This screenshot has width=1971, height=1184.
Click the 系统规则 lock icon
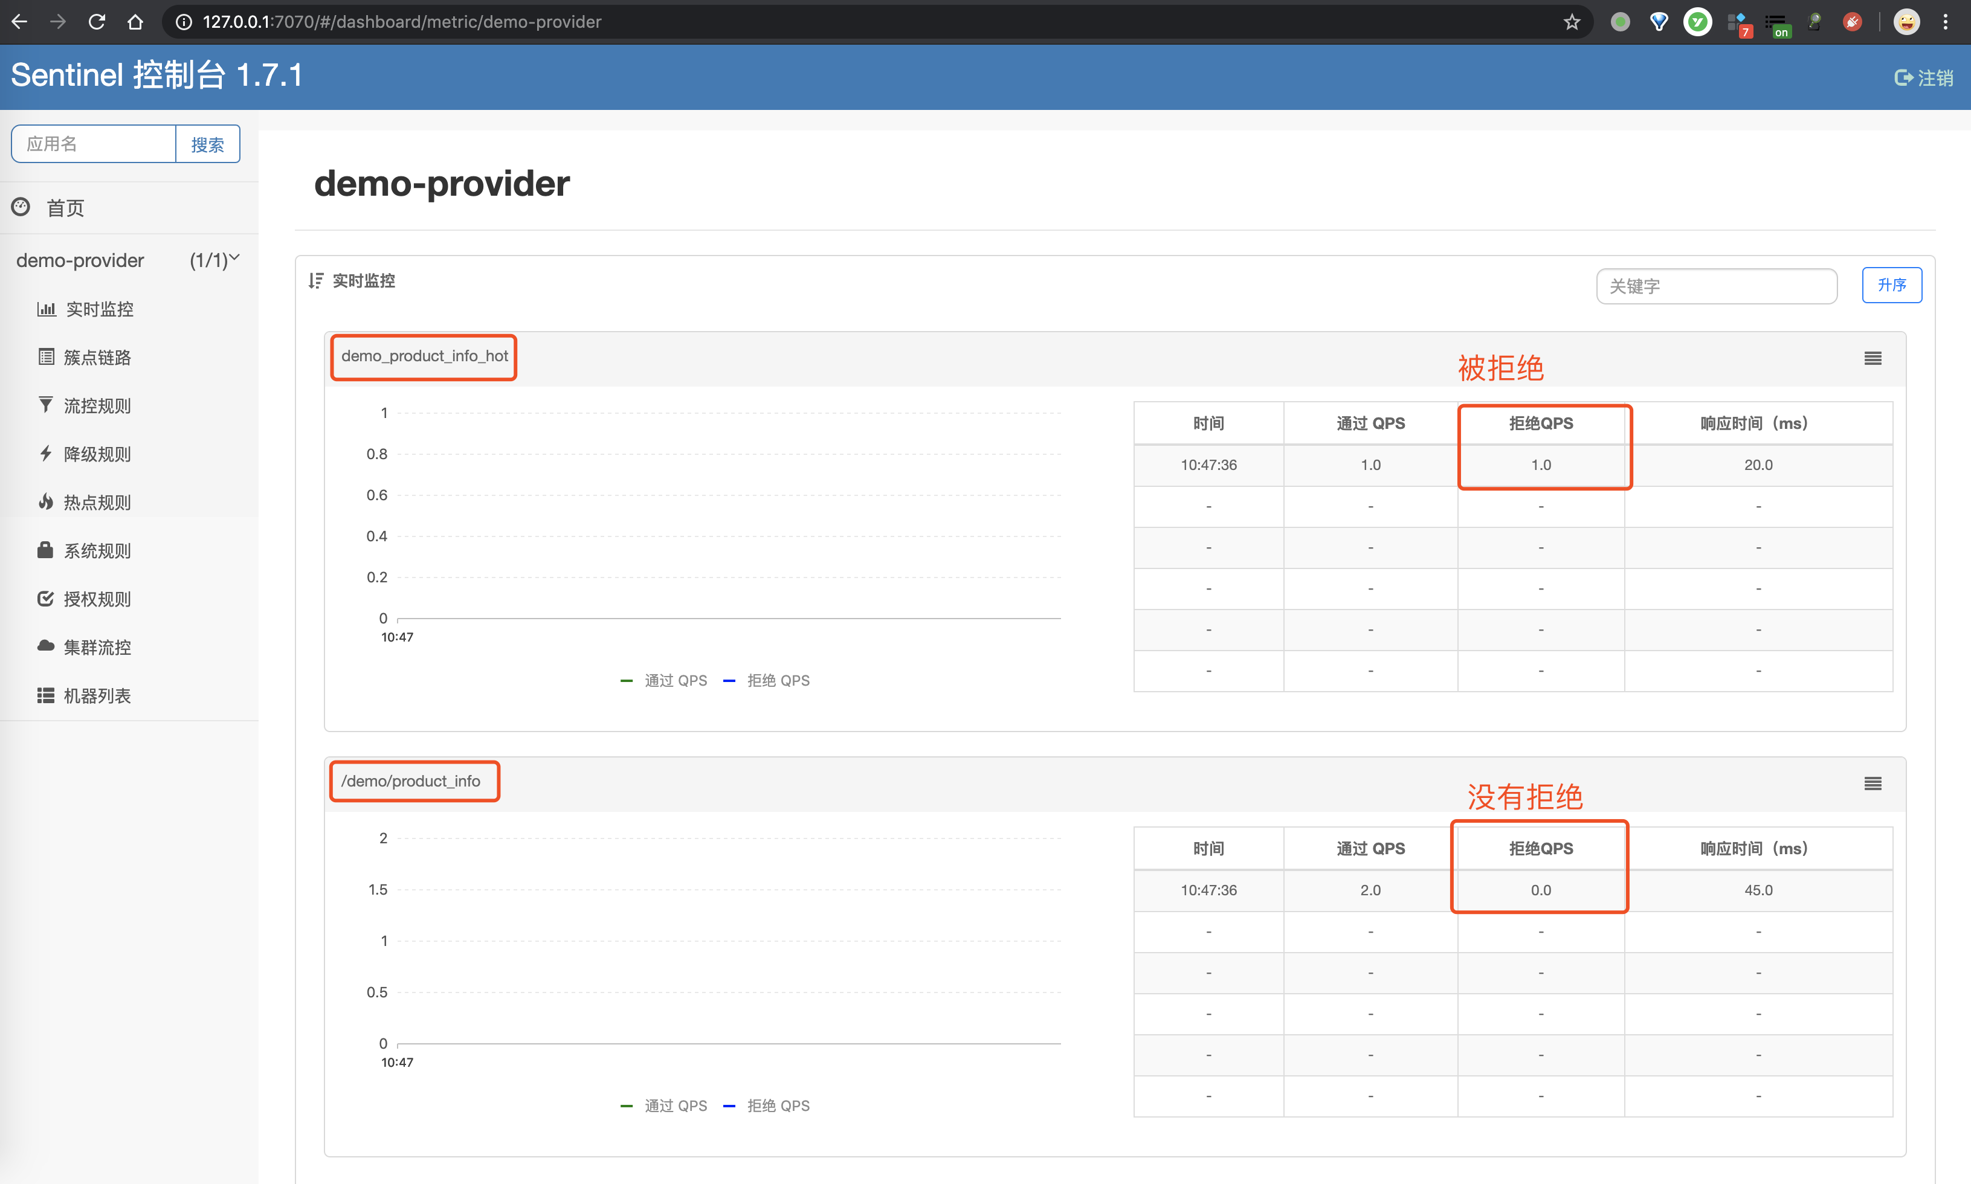coord(45,550)
